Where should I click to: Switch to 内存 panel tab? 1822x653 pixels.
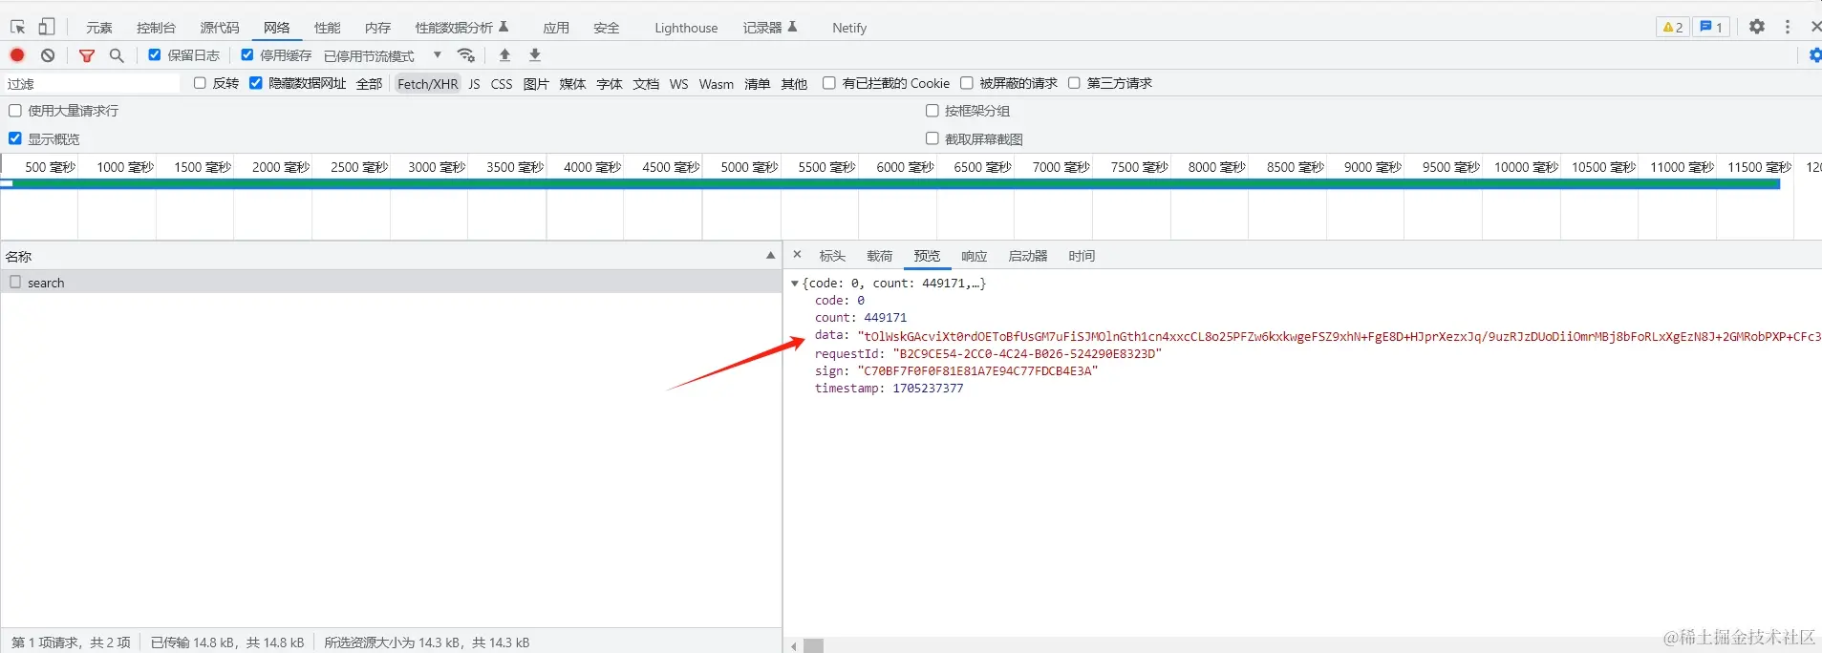click(377, 28)
